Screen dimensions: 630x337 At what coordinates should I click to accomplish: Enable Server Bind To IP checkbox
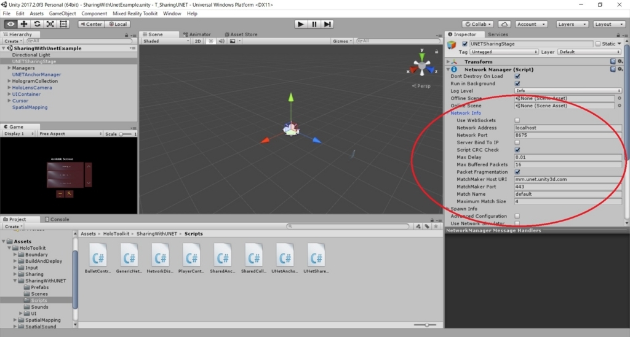517,142
